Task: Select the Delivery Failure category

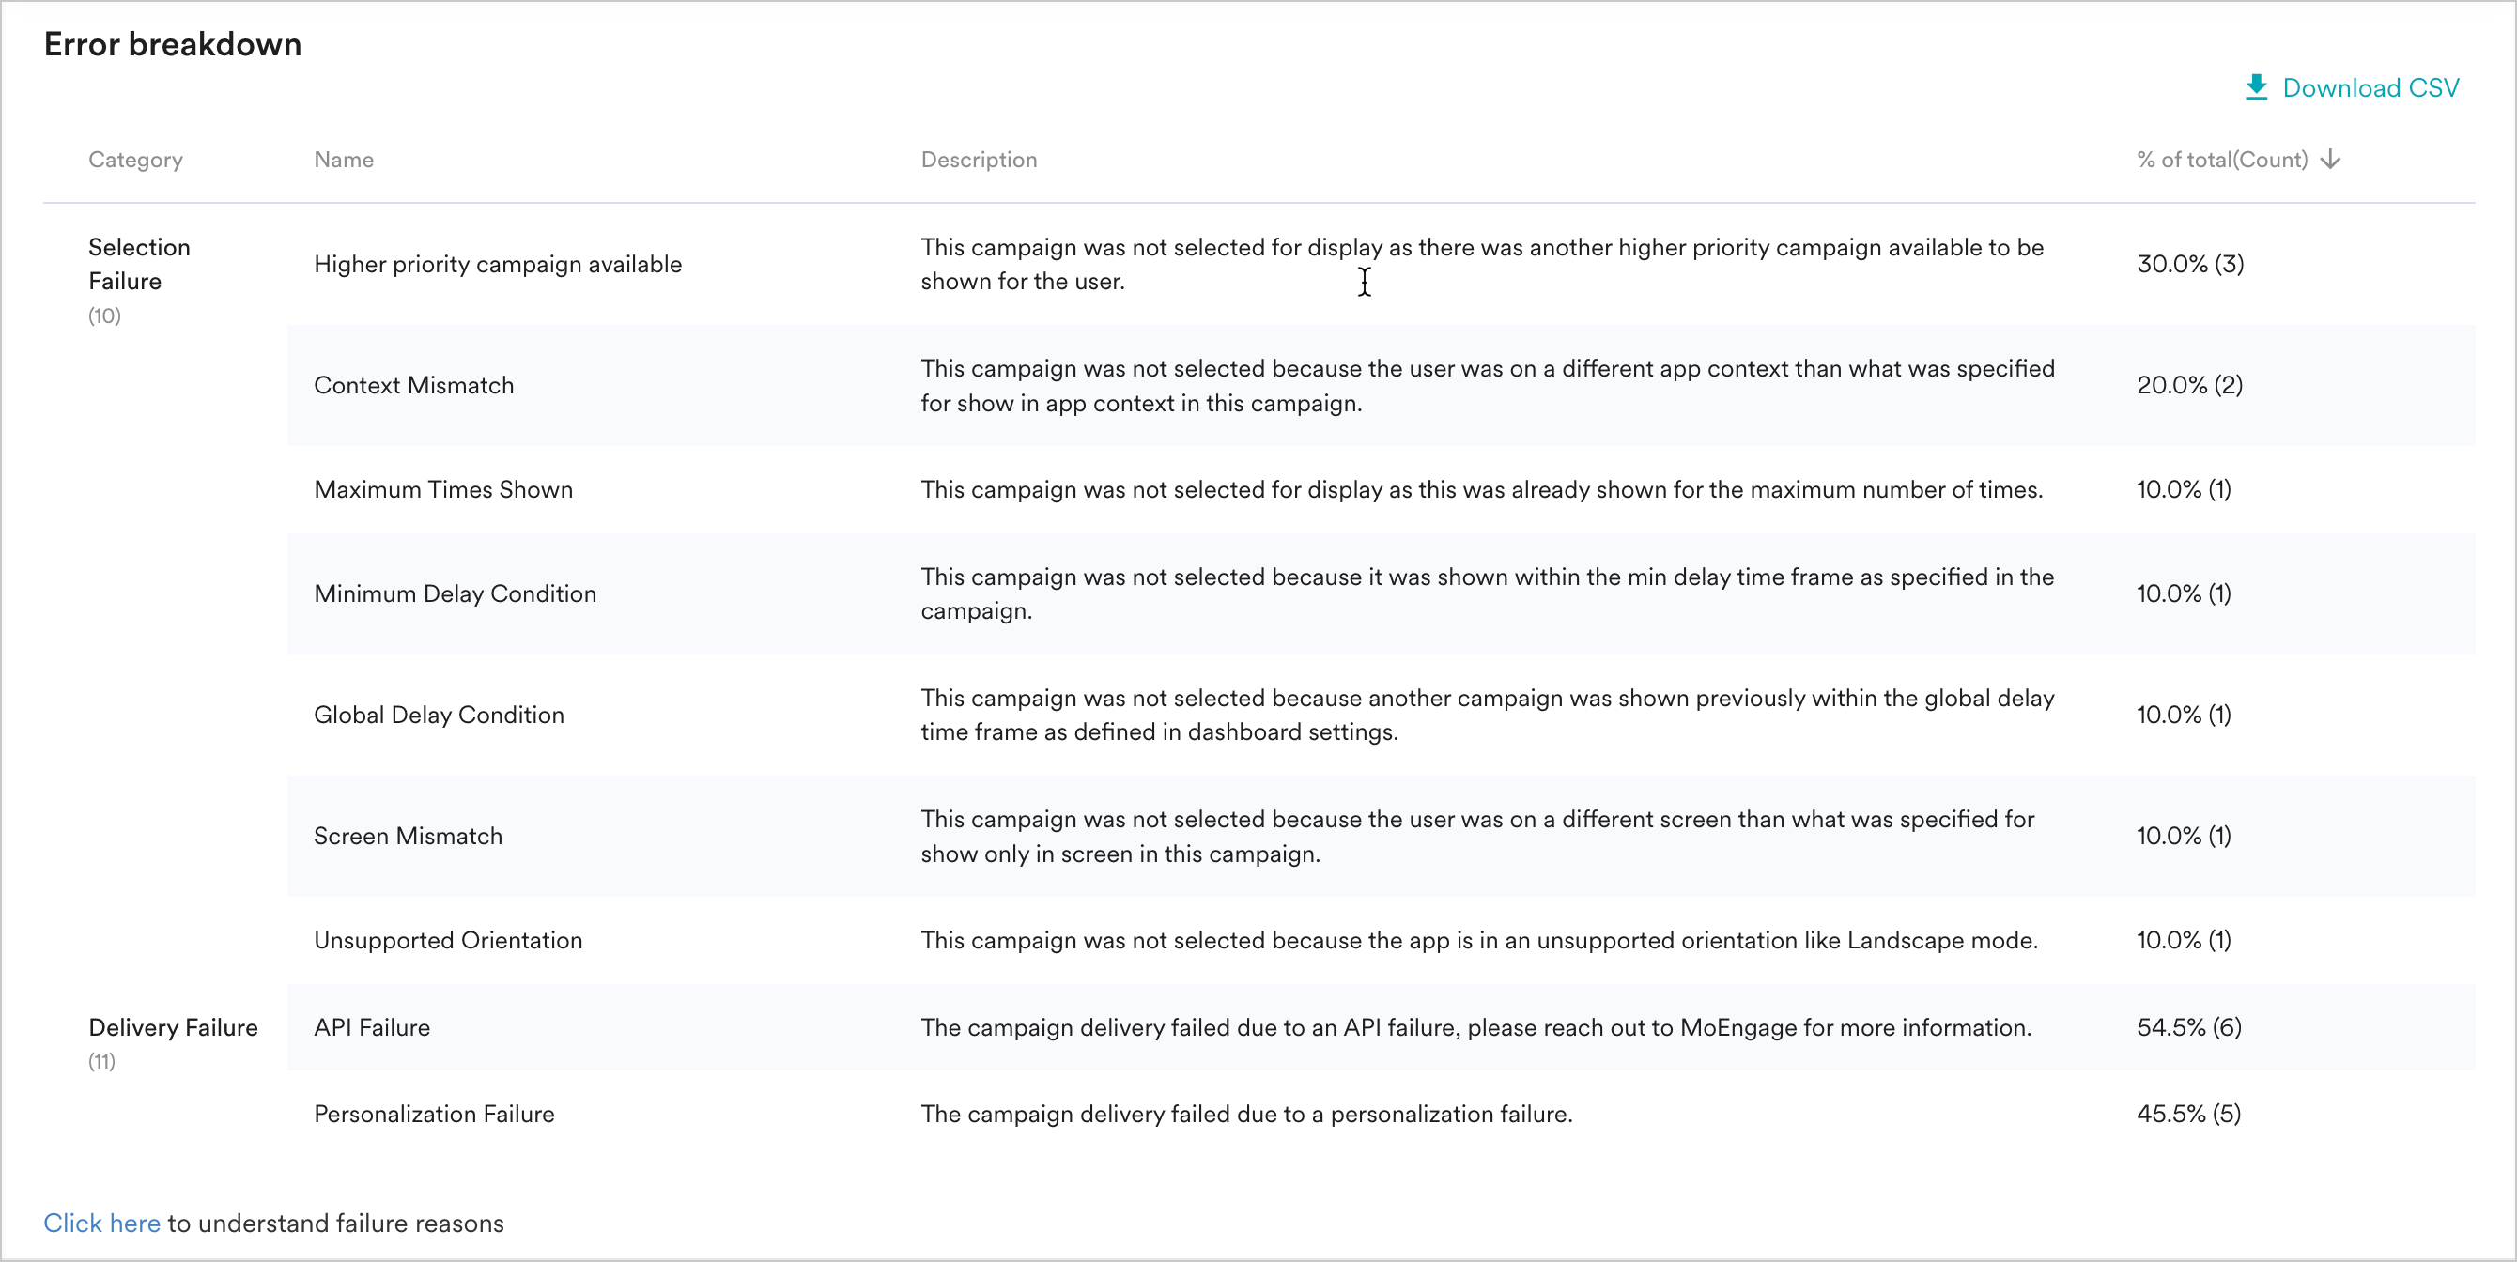Action: 173,1027
